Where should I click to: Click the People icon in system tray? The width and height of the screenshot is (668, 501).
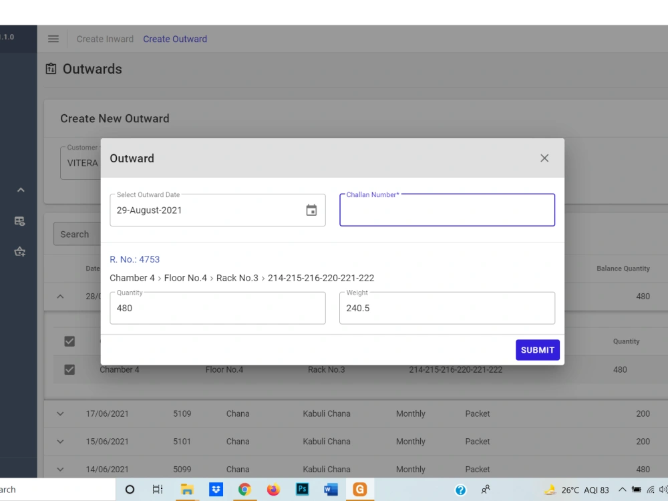click(x=486, y=490)
